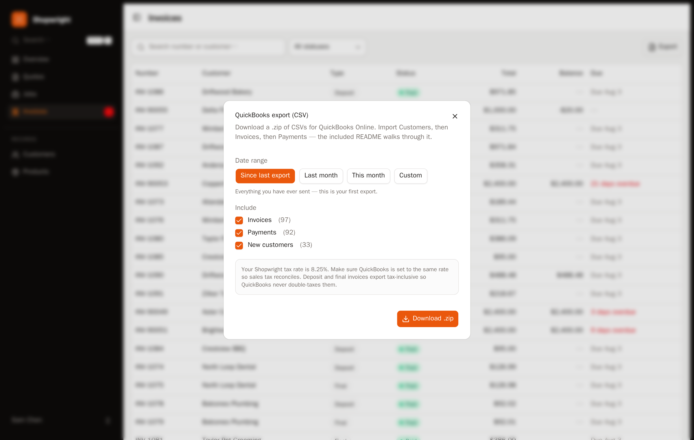Select the Since last export range
Screen dimensions: 694x440
265,176
